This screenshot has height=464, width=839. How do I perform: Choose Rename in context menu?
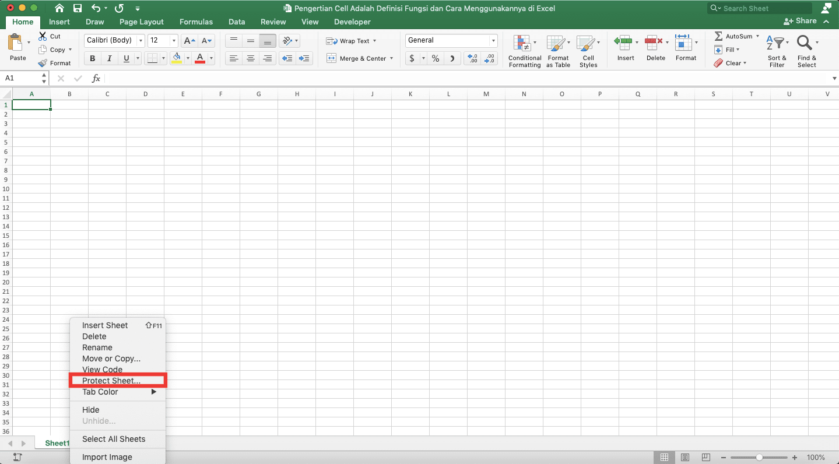click(x=97, y=347)
